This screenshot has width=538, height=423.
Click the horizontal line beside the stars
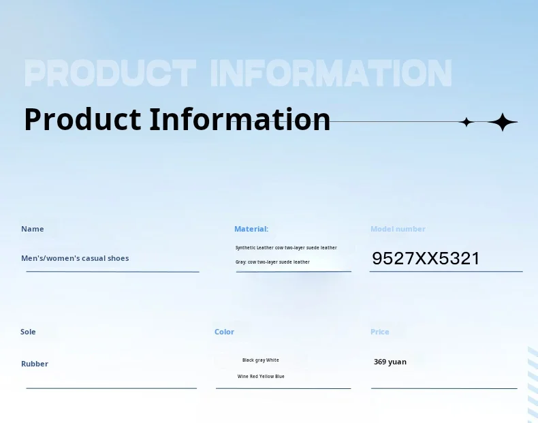pyautogui.click(x=394, y=121)
